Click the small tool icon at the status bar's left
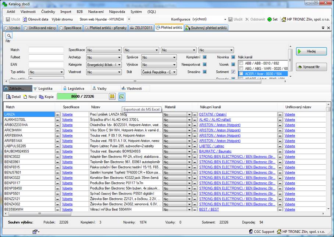 click(x=35, y=232)
